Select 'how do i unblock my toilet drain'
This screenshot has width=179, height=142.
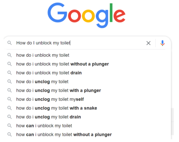pos(49,73)
